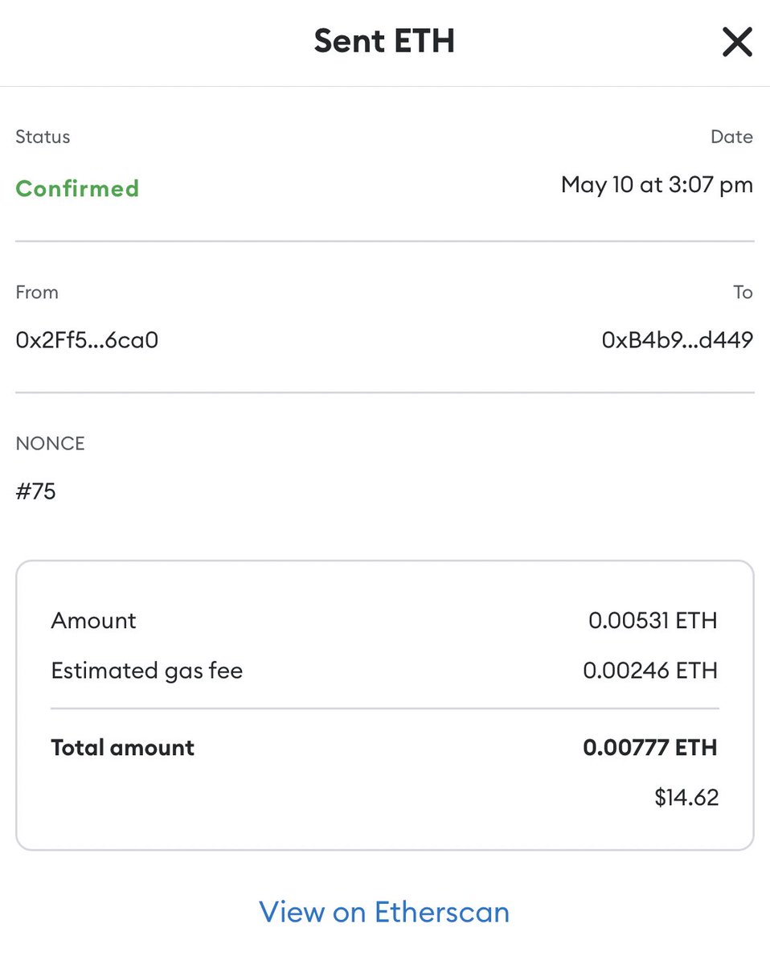Open View on Etherscan link
This screenshot has height=965, width=770.
[x=384, y=912]
